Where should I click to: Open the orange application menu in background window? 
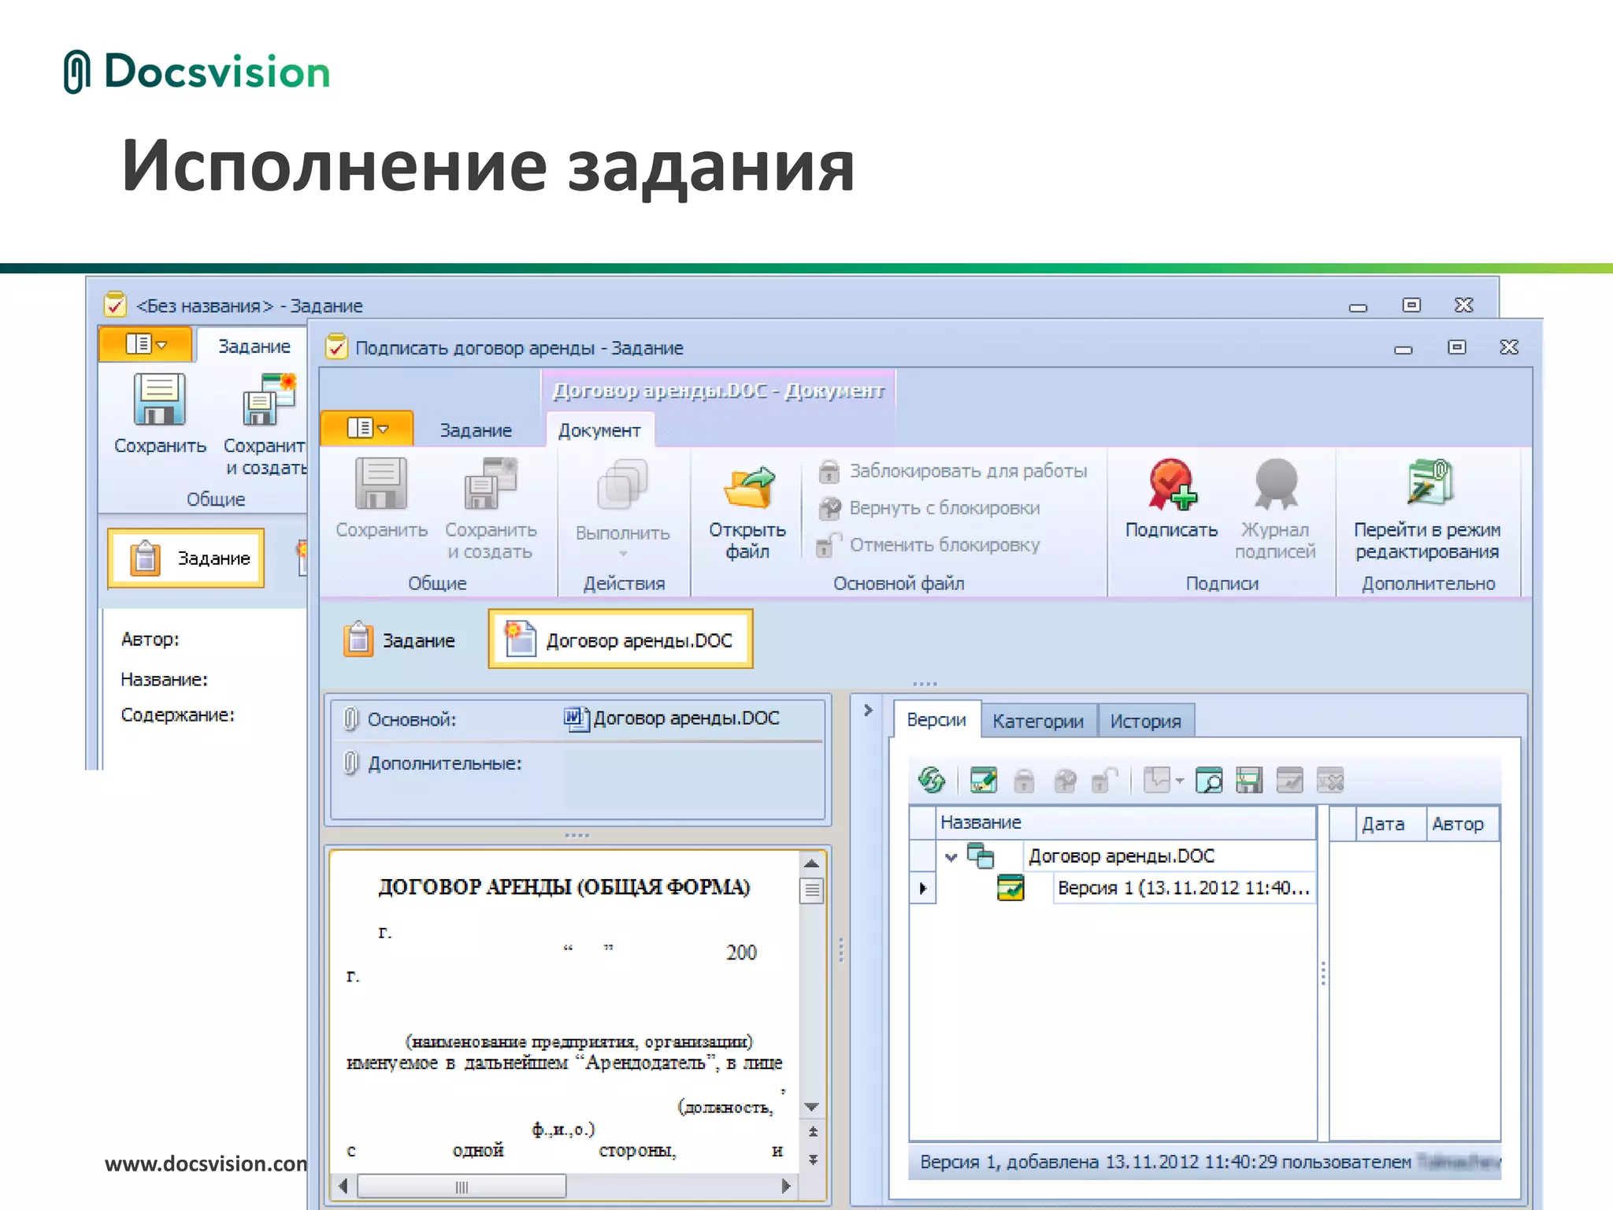pyautogui.click(x=146, y=344)
